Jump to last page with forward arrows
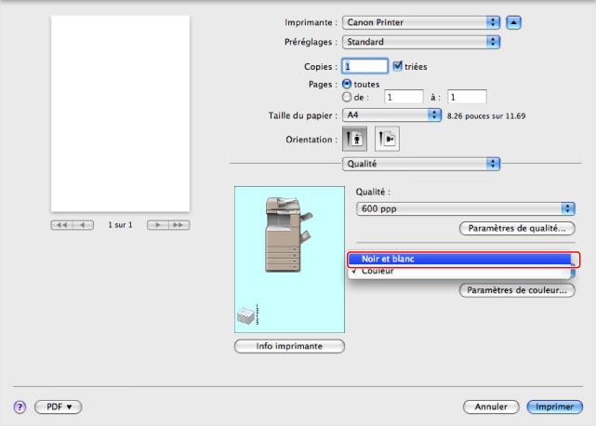Screen dimensions: 596x426 178,225
